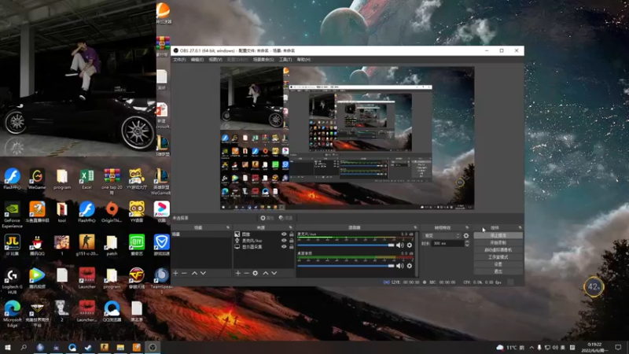Screen dimensions: 629x354
Task: Click the Audio Mixer vertical scrollbar
Action: tap(417, 254)
